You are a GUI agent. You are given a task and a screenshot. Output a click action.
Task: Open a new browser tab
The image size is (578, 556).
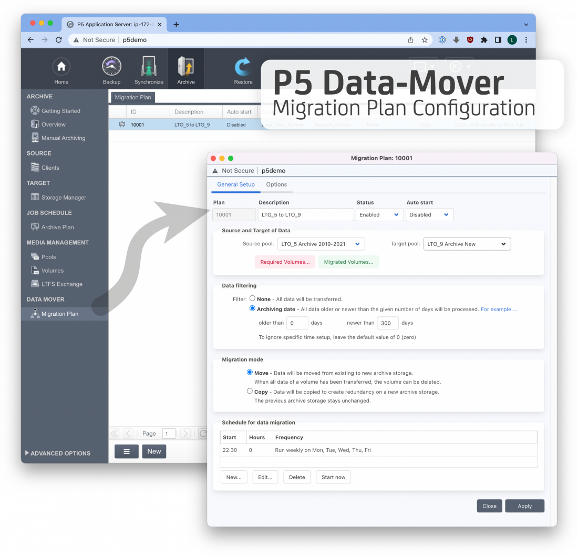(x=176, y=24)
